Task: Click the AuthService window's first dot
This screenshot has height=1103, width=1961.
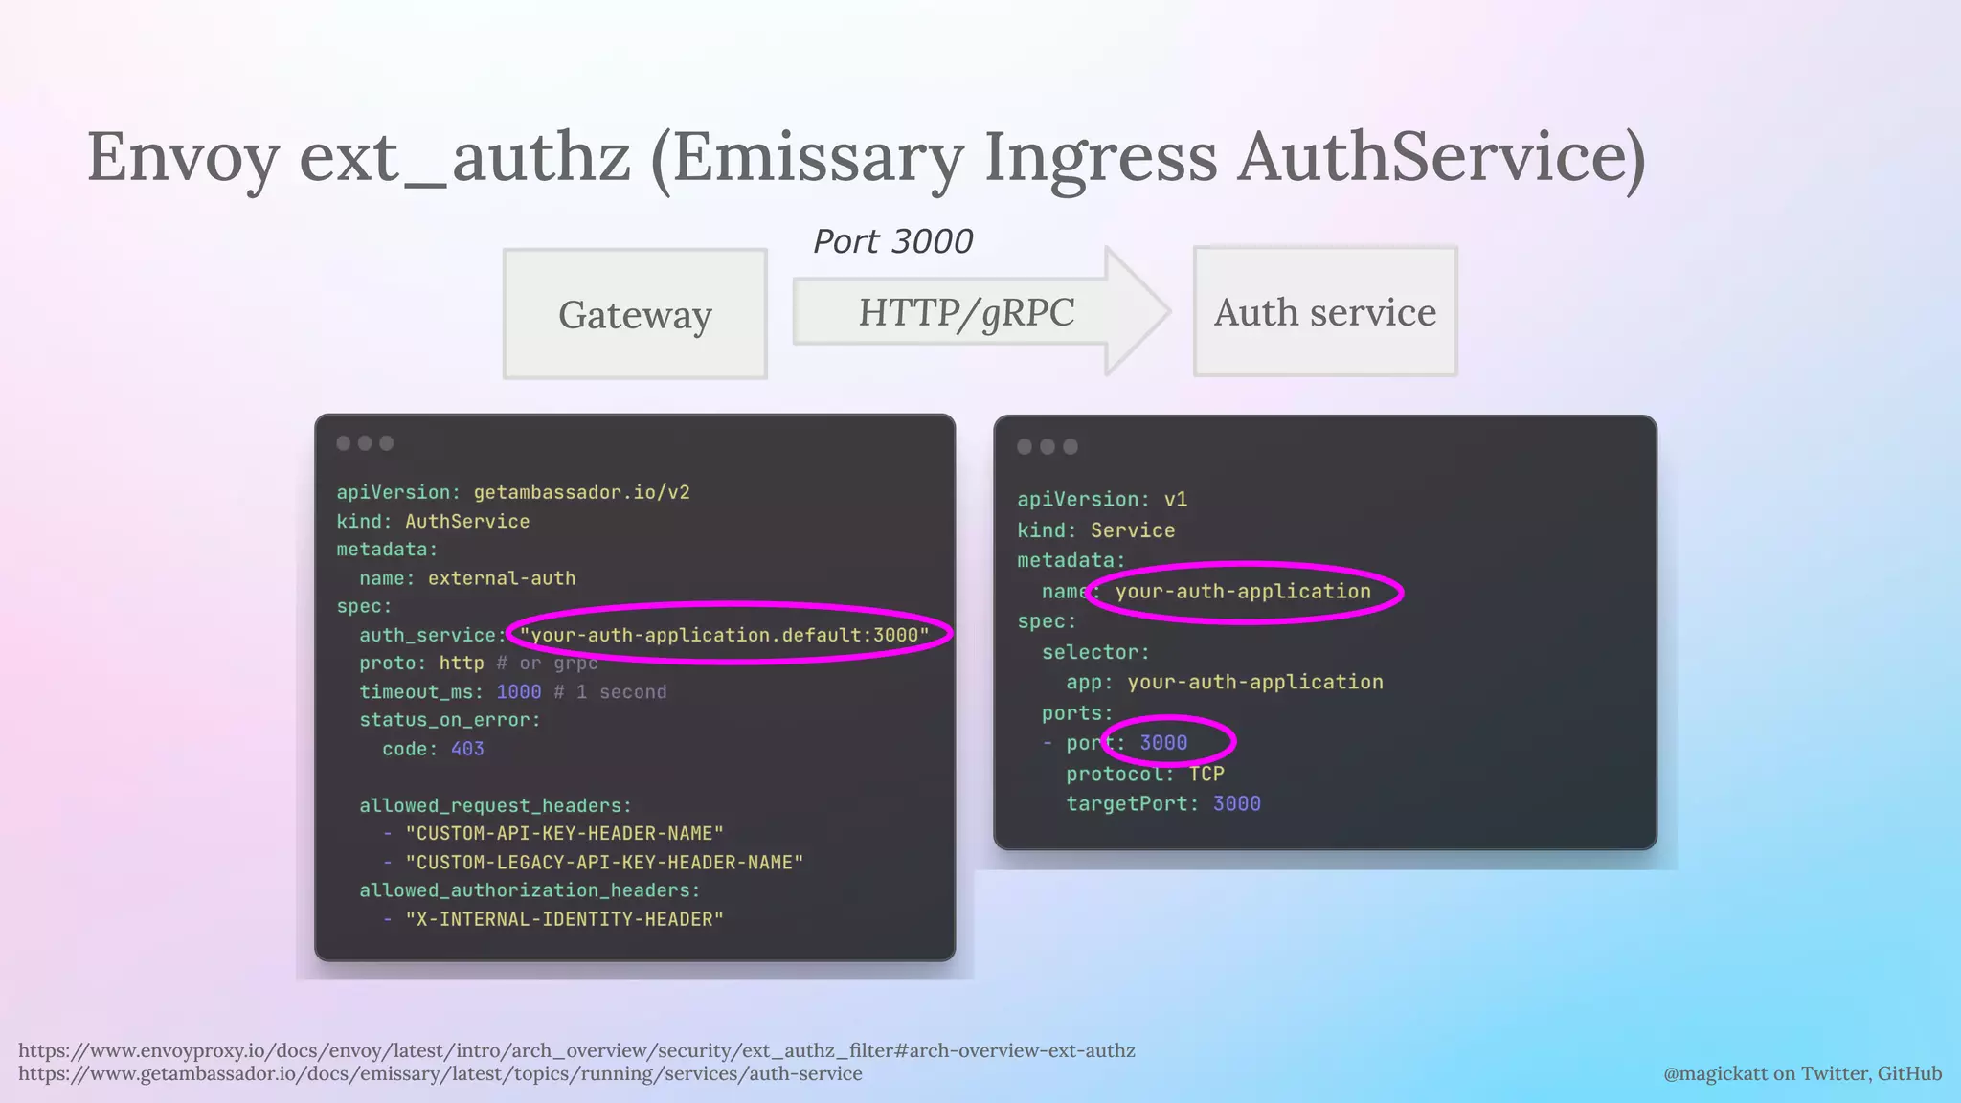Action: pyautogui.click(x=343, y=443)
